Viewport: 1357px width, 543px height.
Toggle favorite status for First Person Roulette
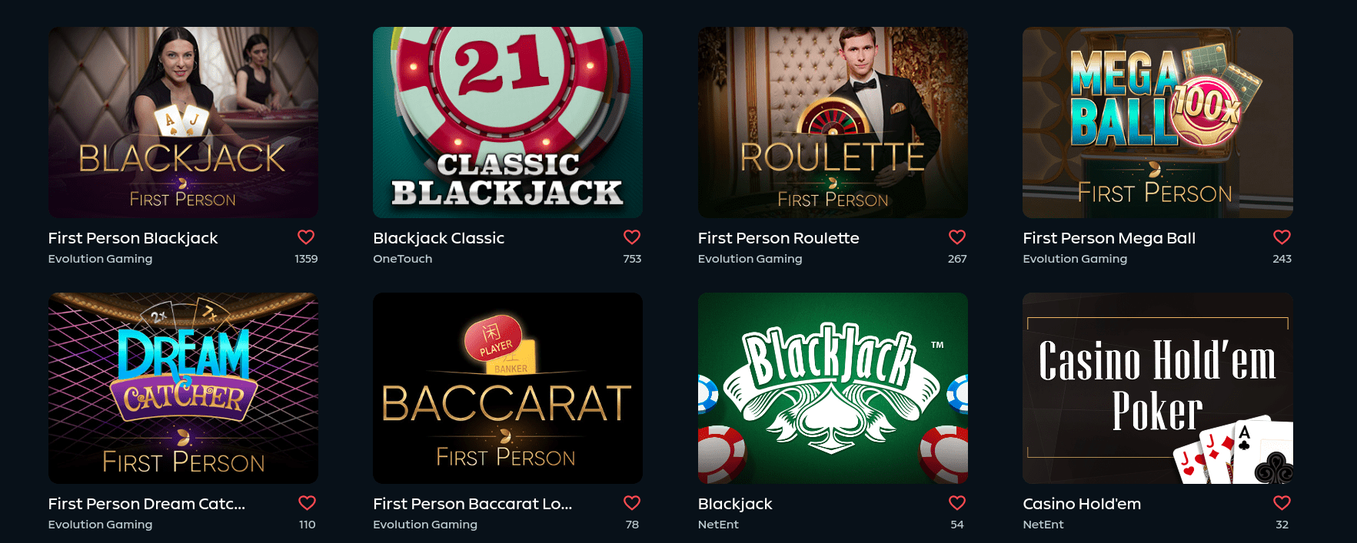957,237
